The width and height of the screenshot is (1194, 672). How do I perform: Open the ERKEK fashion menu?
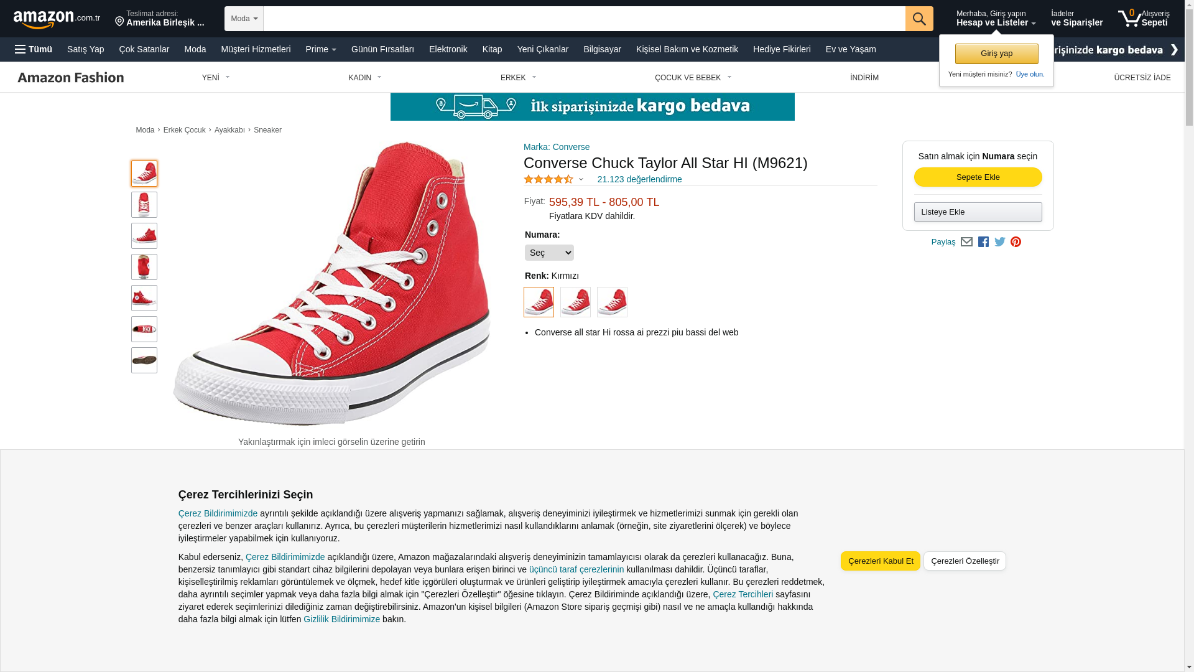tap(519, 78)
